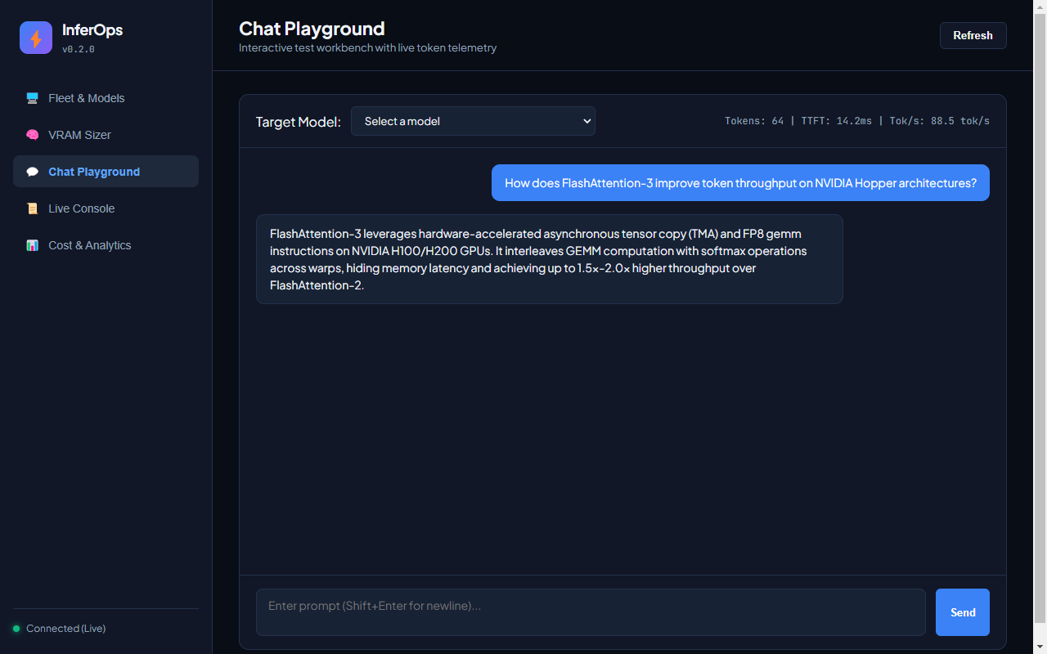Click the tokens telemetry readout
1047x654 pixels.
point(857,121)
